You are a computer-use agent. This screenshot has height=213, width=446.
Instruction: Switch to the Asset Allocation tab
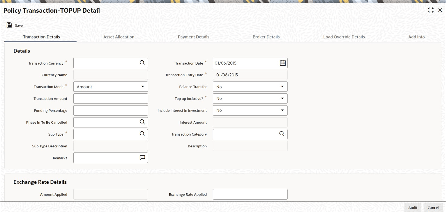119,37
